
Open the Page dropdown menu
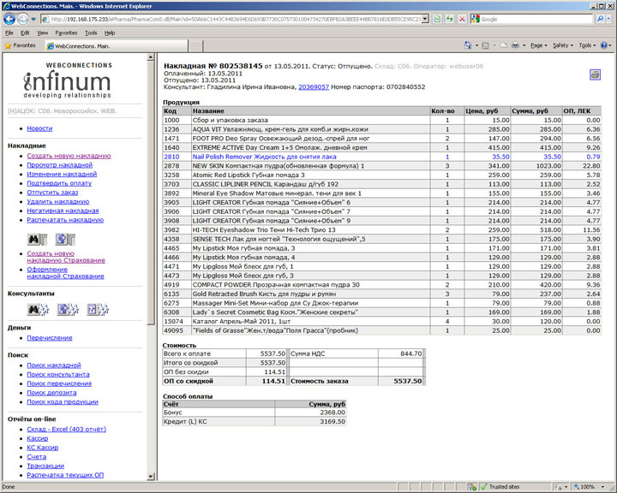[x=538, y=45]
